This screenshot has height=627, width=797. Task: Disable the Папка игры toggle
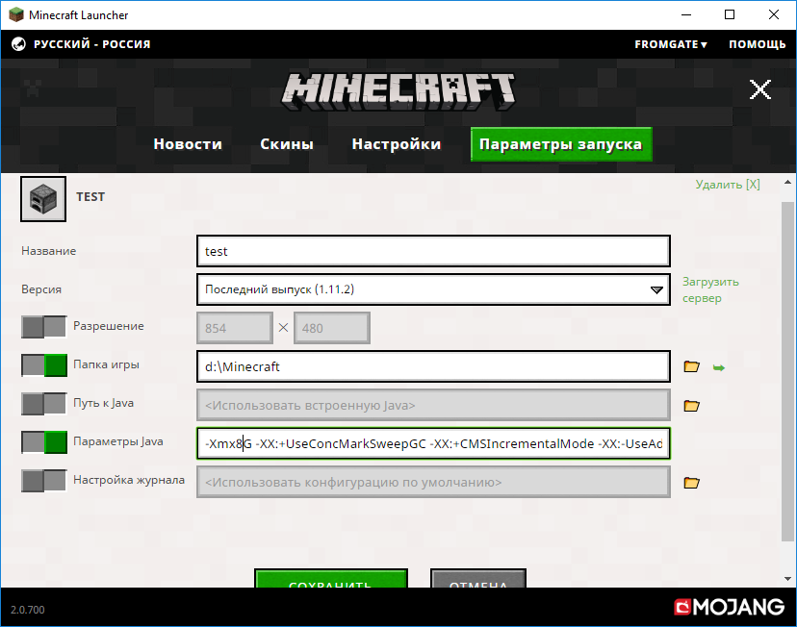click(x=44, y=365)
